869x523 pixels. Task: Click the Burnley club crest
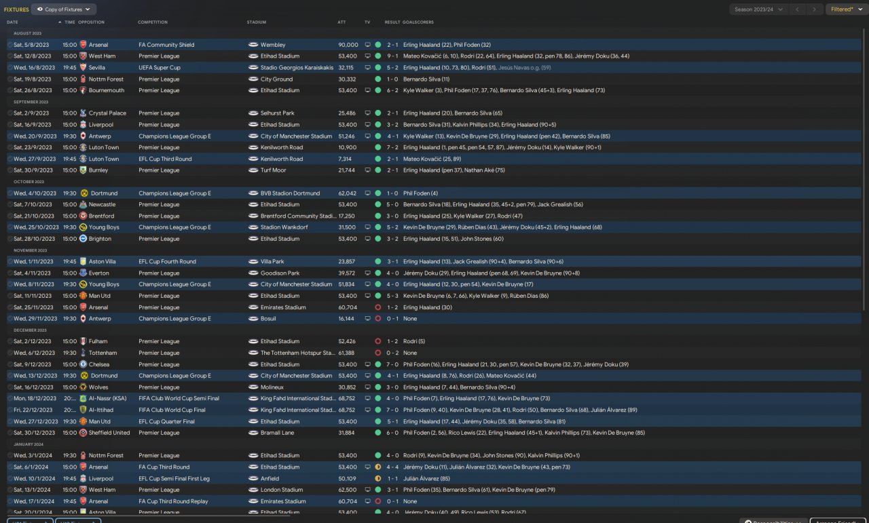click(84, 170)
